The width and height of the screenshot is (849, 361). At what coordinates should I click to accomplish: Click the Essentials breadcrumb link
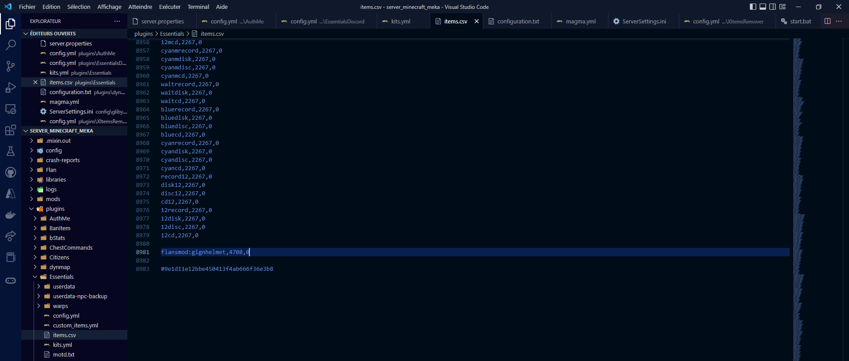coord(172,34)
